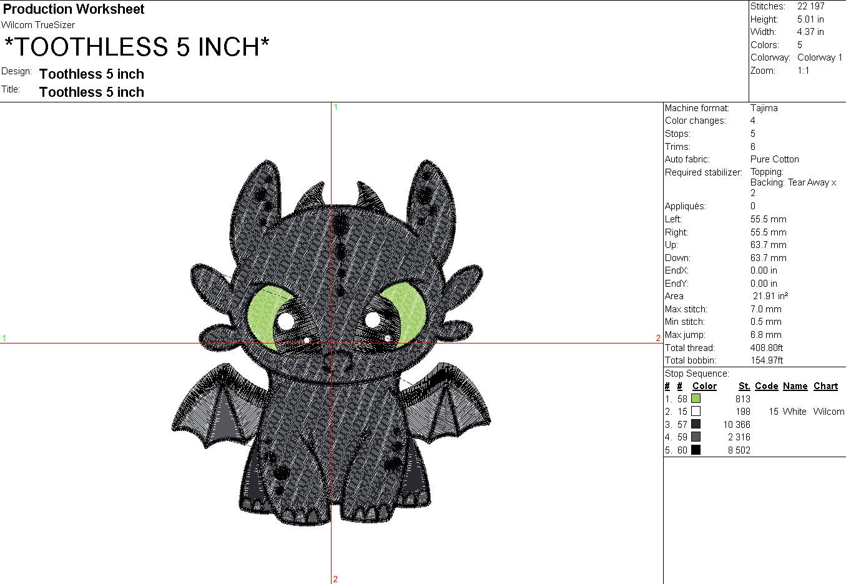Click the Tajima machine format value

pyautogui.click(x=765, y=107)
